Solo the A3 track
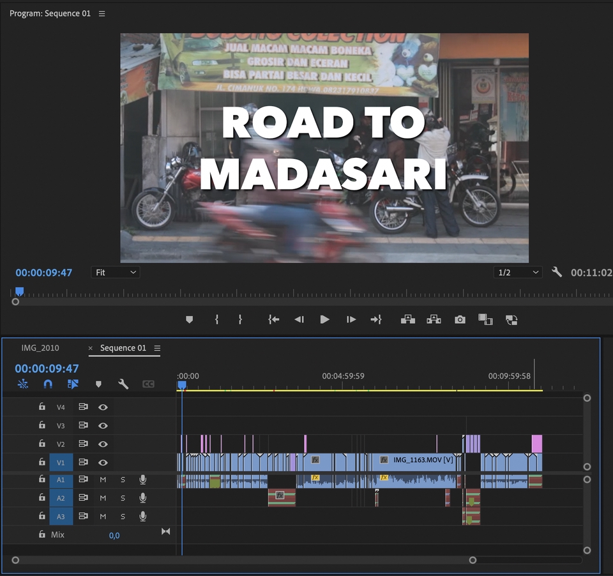 coord(123,516)
